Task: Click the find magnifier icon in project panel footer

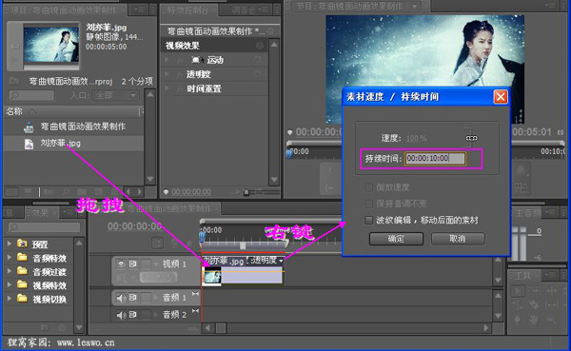Action: click(x=66, y=191)
